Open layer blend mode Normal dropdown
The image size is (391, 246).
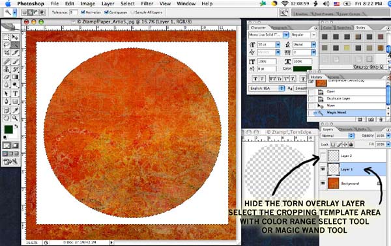(x=337, y=136)
